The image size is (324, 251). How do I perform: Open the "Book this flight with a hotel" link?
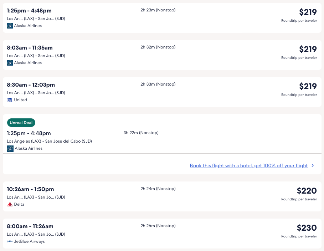[x=248, y=165]
